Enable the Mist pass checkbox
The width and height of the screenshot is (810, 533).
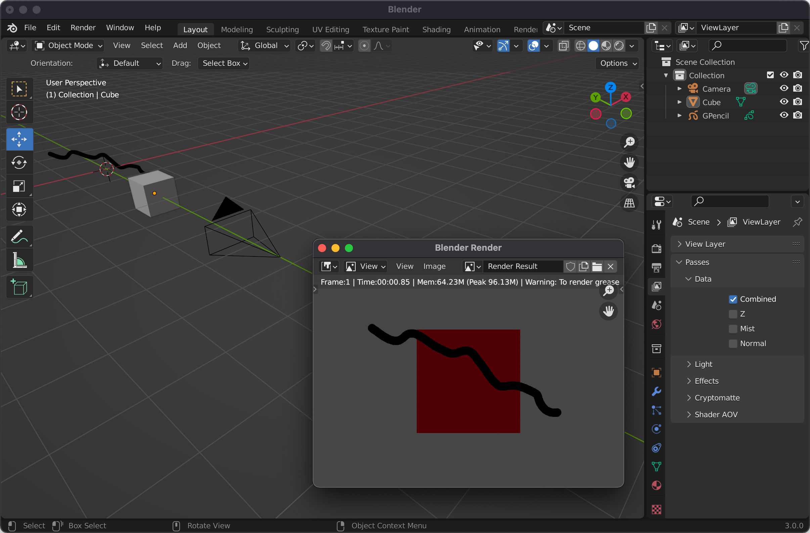tap(733, 329)
